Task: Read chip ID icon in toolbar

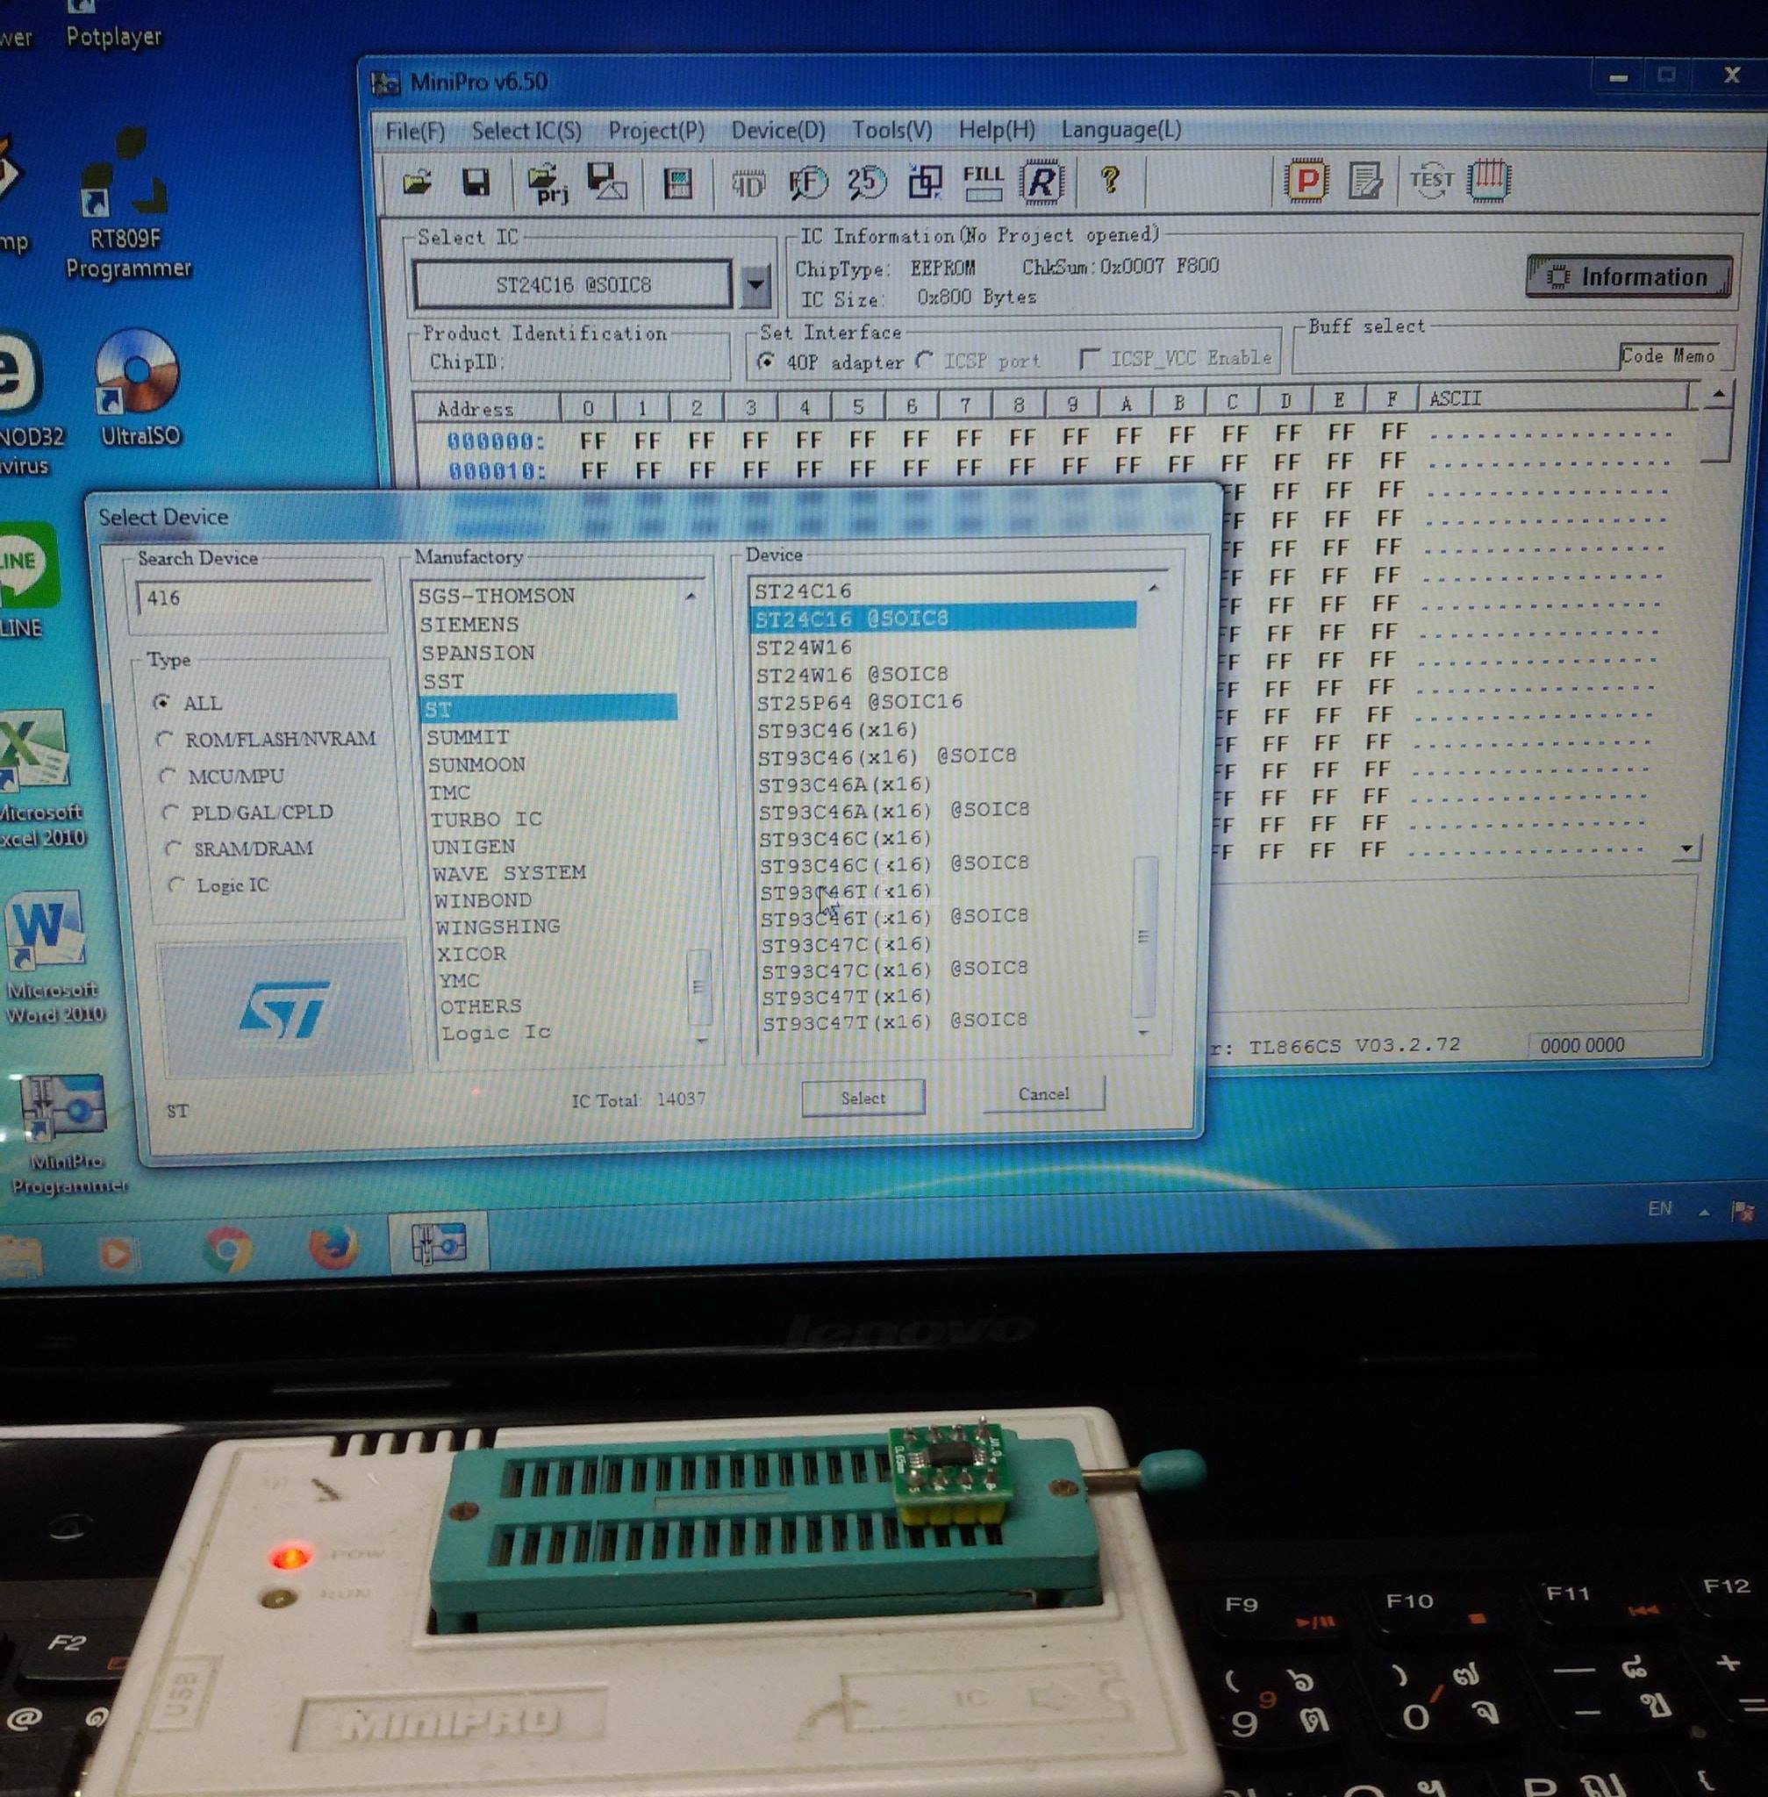Action: 748,184
